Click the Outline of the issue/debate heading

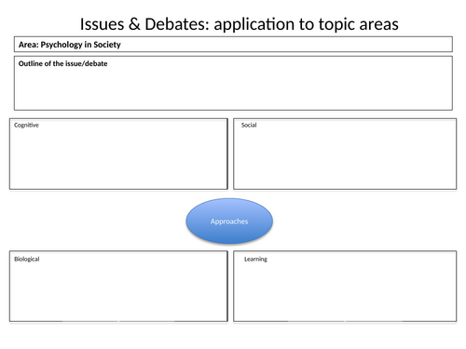(x=62, y=63)
